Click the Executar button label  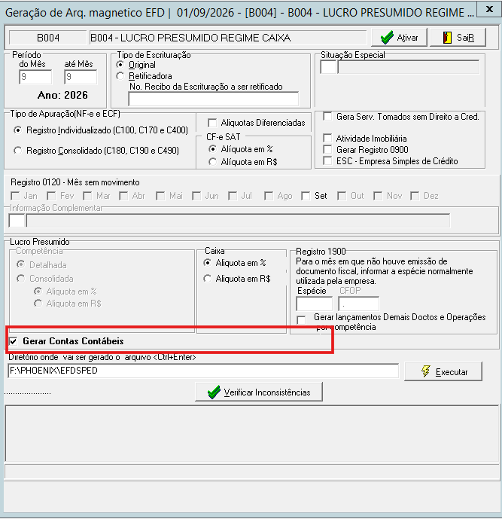pyautogui.click(x=452, y=372)
